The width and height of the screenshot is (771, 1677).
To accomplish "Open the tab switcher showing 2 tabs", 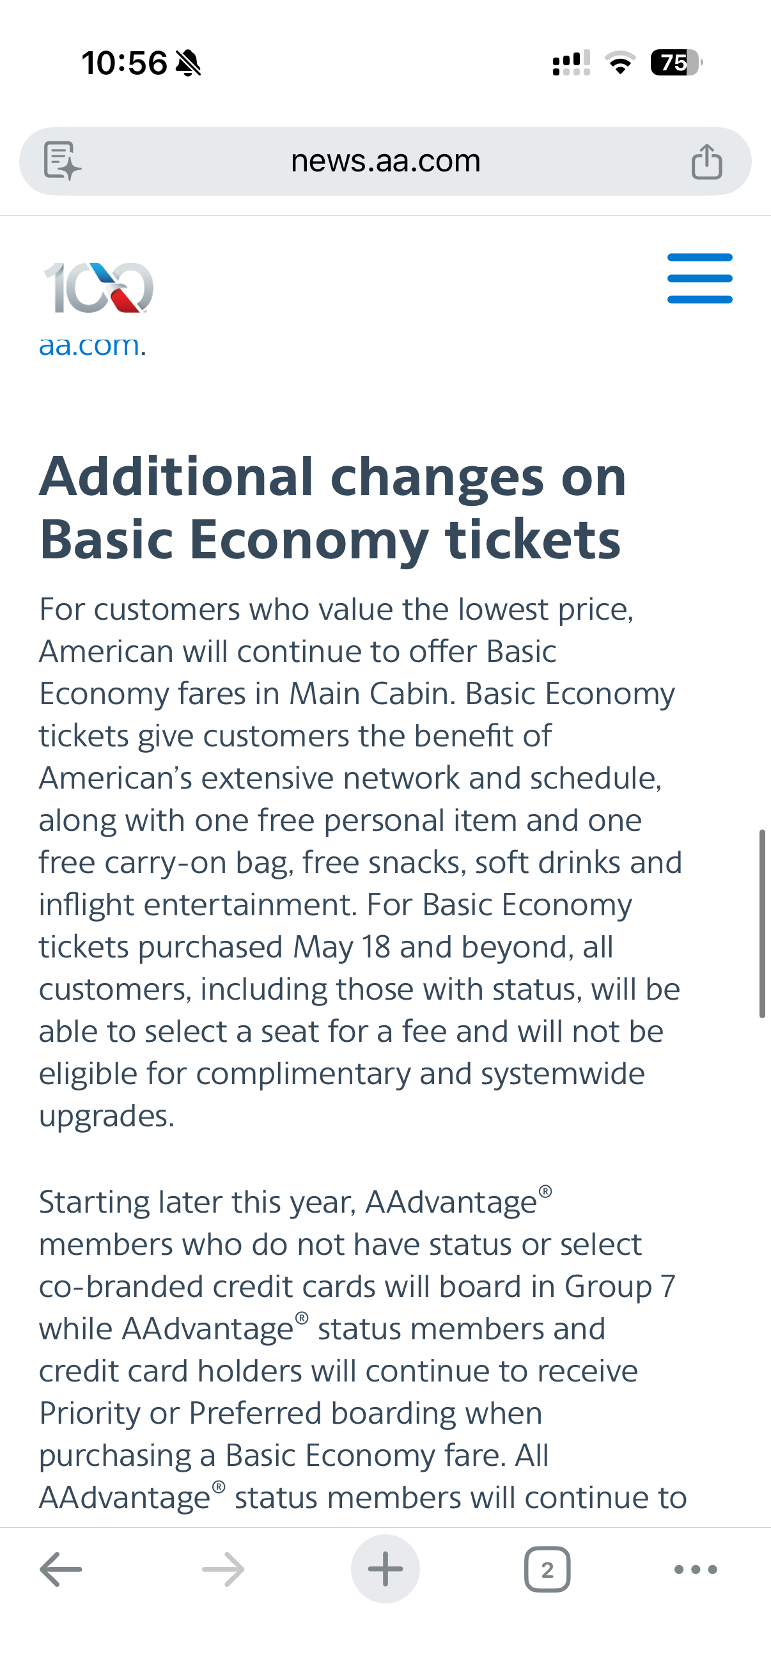I will [547, 1570].
